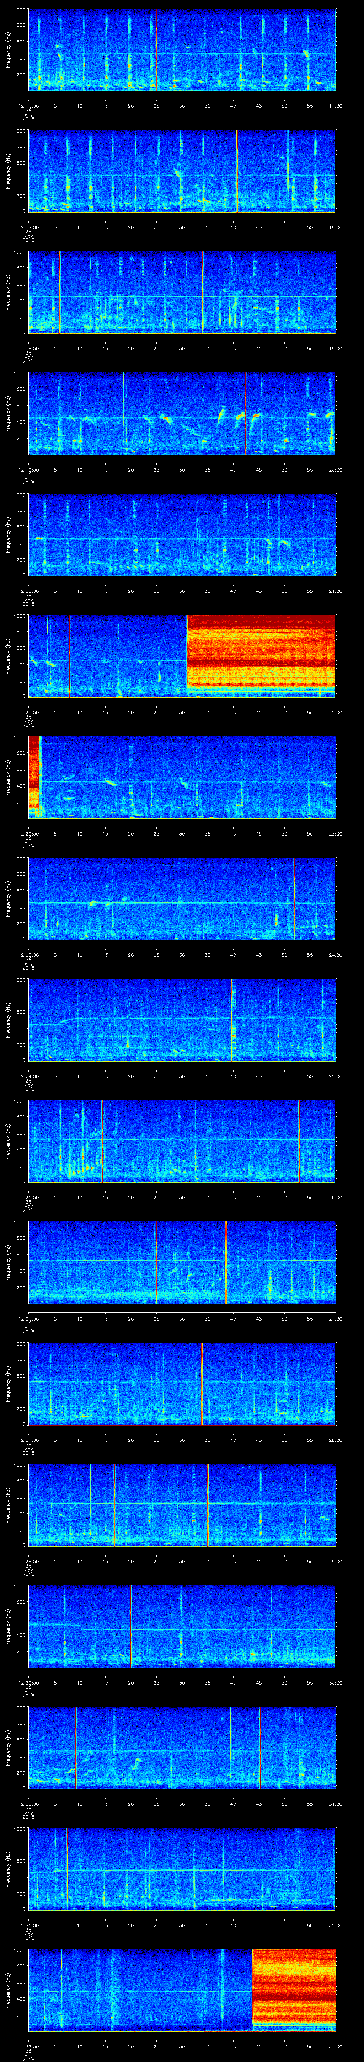Pick the spectrogram panel starting at 12:27:00

pyautogui.click(x=182, y=1384)
